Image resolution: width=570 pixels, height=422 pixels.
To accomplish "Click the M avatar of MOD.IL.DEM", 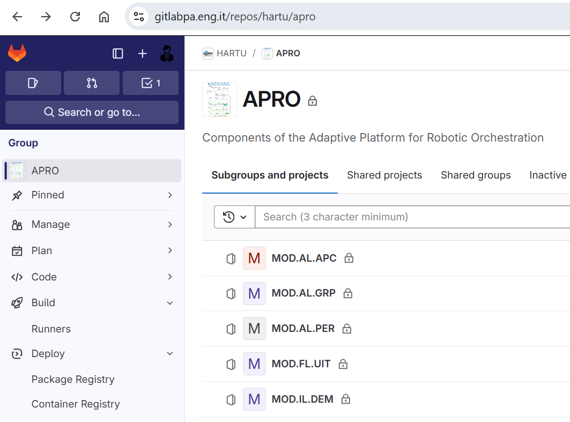I will (x=254, y=399).
